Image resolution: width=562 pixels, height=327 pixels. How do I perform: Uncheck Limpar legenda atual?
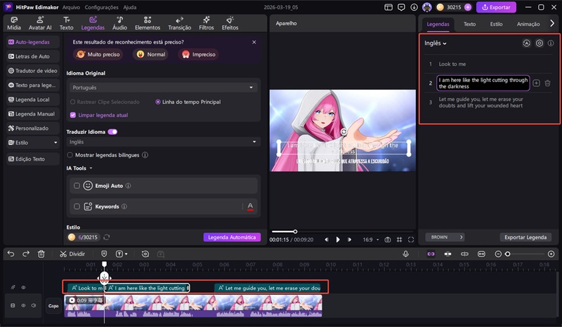(x=73, y=115)
